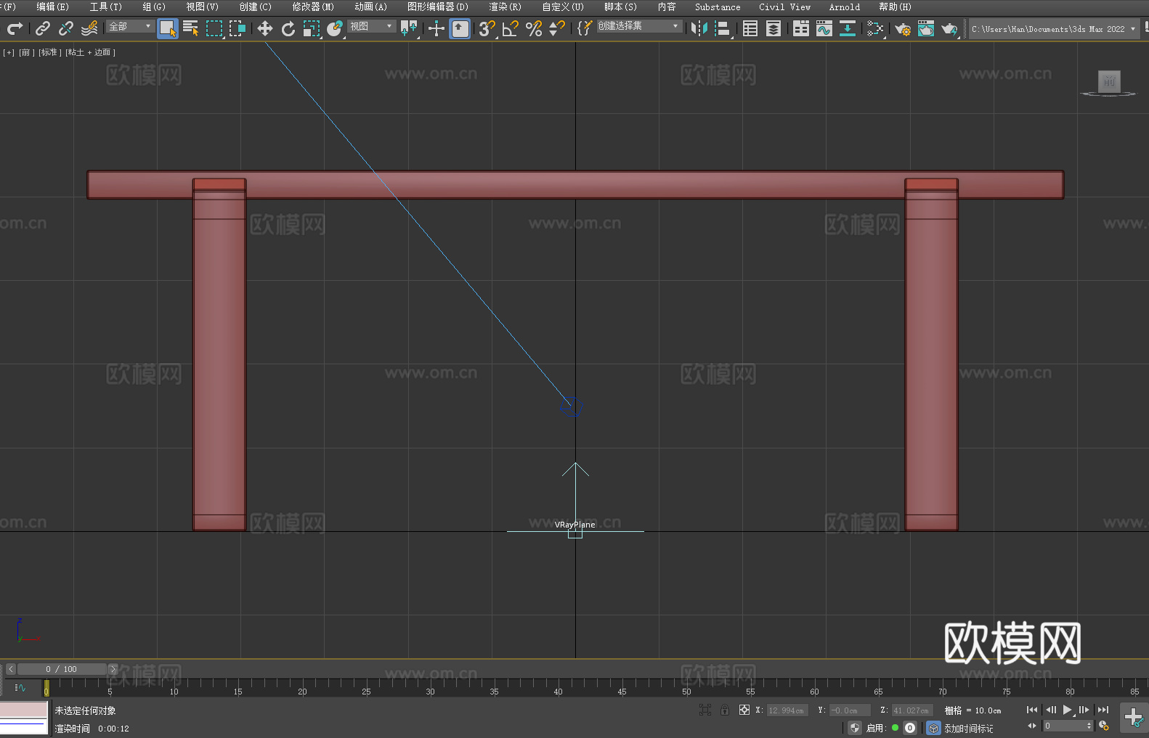Open the 创建选择集 named selection dropdown

click(x=639, y=26)
